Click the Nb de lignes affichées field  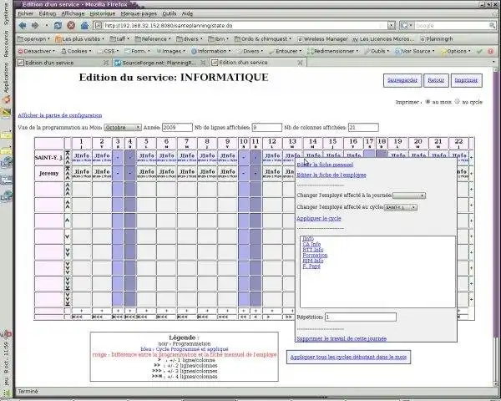(x=267, y=127)
